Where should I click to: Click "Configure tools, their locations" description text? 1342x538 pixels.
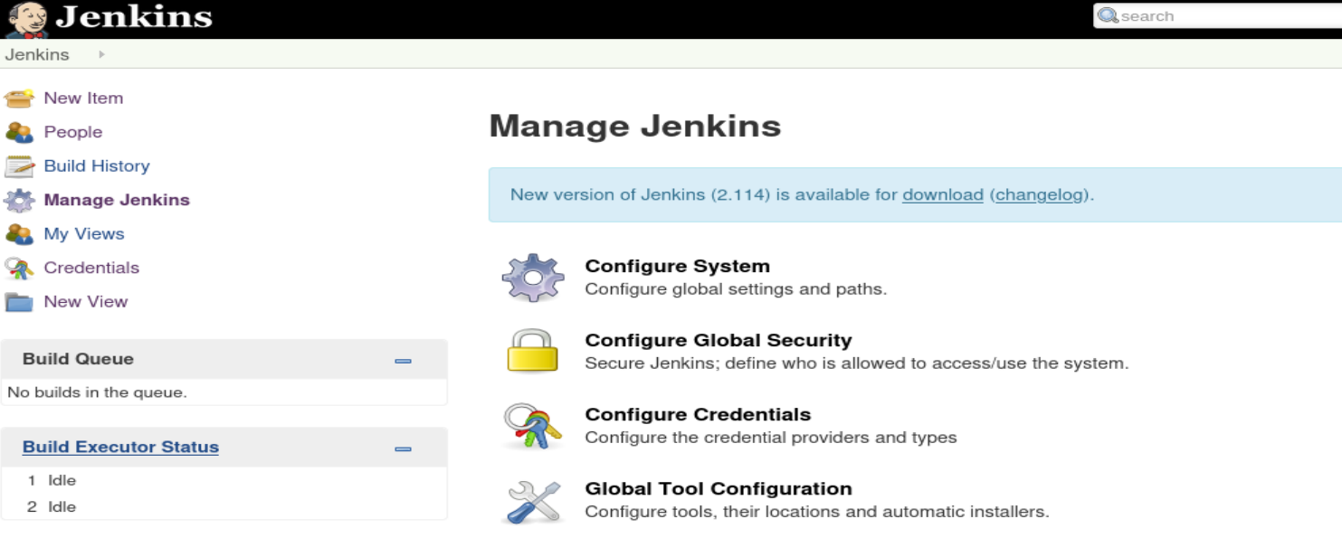(817, 512)
